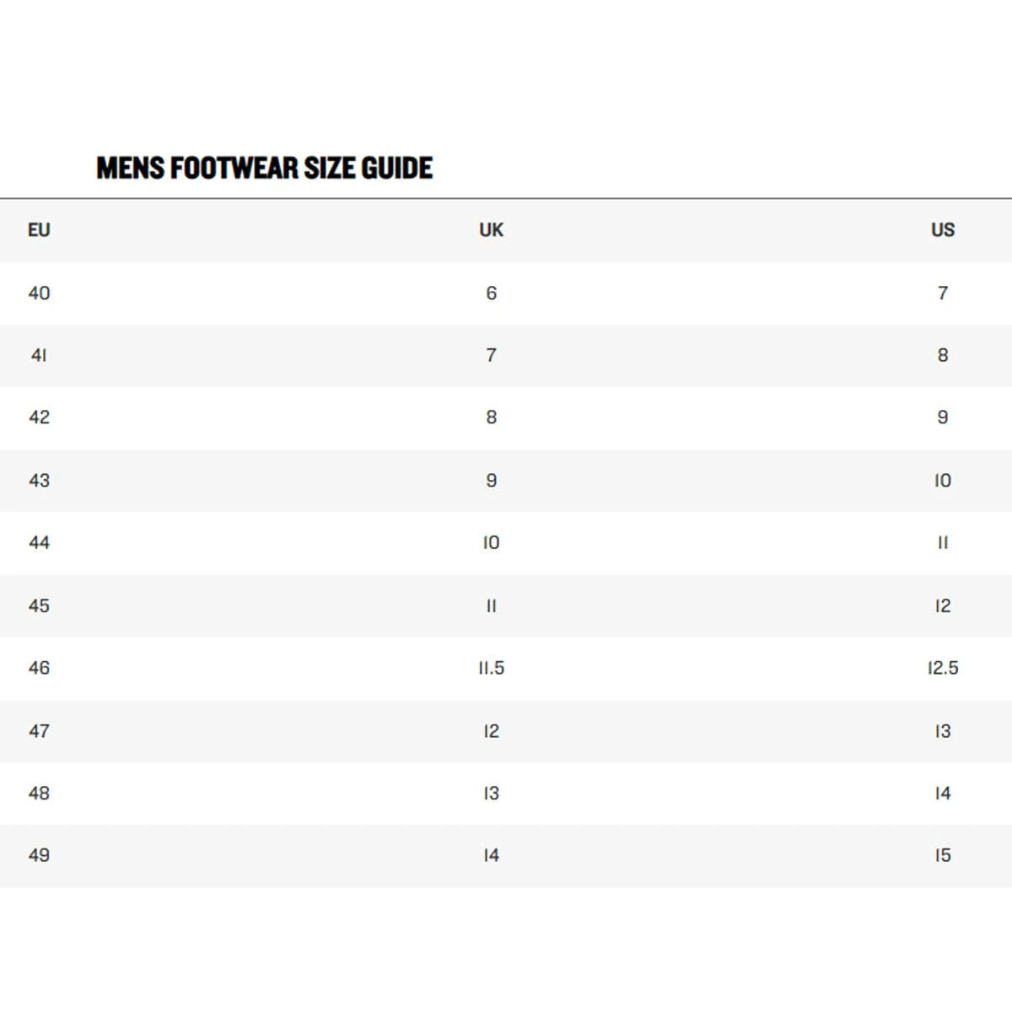Click the US size 12.5 cell
The width and height of the screenshot is (1012, 1012).
click(x=942, y=668)
